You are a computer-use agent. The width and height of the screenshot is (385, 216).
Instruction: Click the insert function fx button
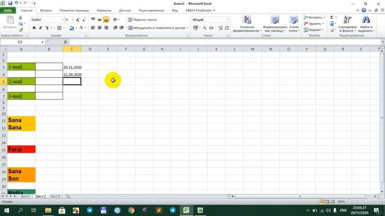click(x=66, y=42)
